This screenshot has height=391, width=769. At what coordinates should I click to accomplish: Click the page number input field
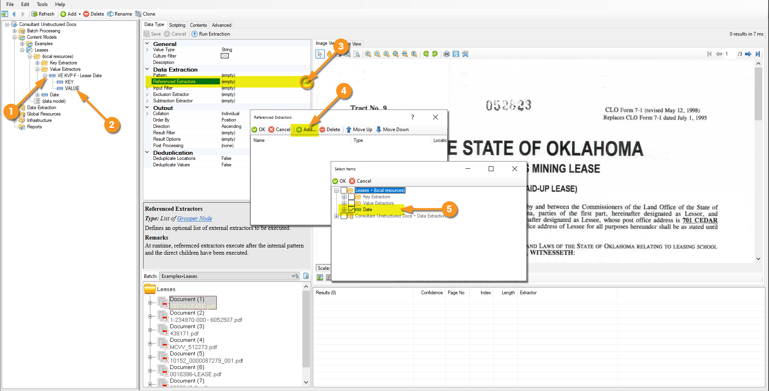tap(730, 54)
